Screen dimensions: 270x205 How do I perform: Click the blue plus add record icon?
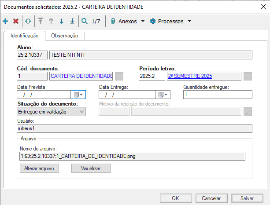5,21
